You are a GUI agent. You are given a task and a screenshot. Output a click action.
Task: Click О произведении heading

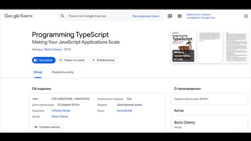pyautogui.click(x=187, y=89)
